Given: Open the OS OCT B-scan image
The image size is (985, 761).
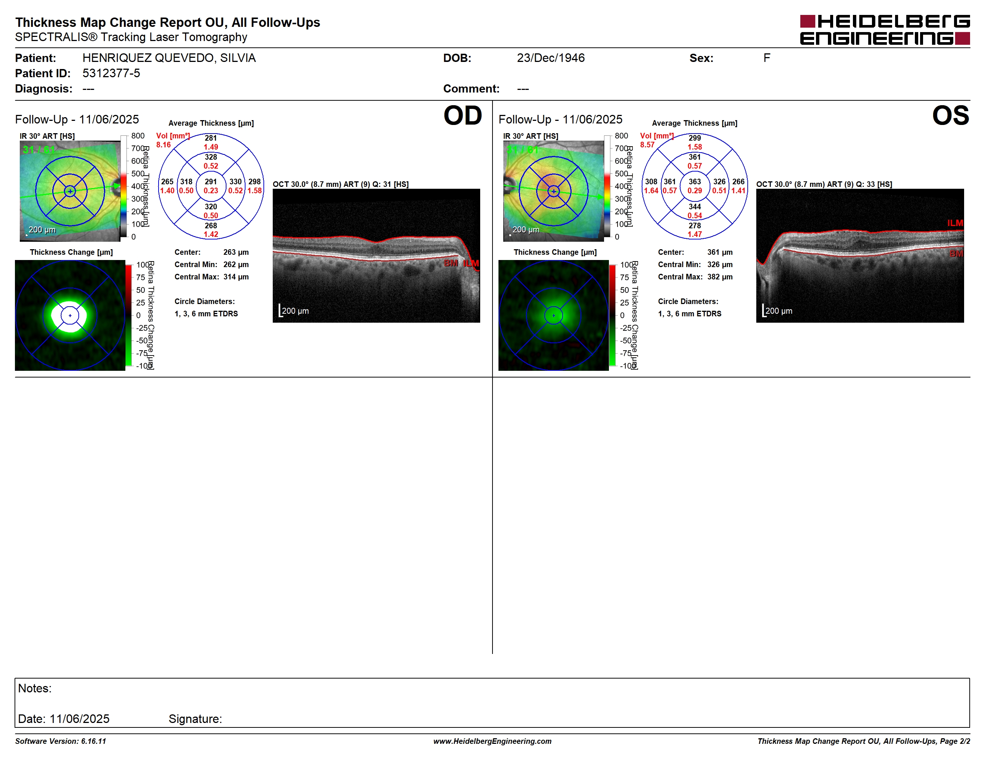Looking at the screenshot, I should click(860, 256).
